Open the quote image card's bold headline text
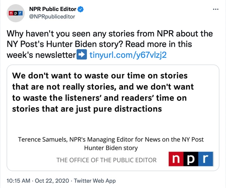226x188 pixels. [103, 92]
